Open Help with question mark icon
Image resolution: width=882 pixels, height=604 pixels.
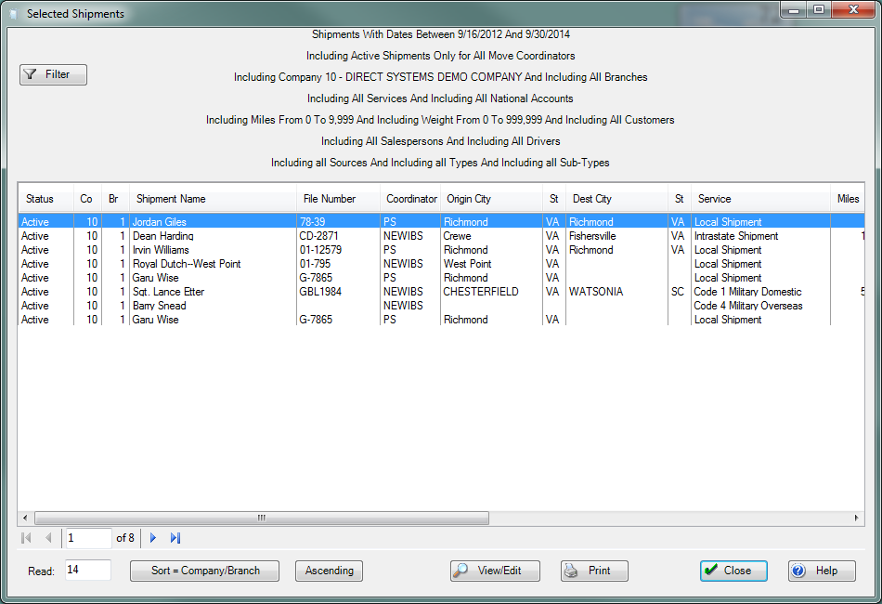coord(822,571)
